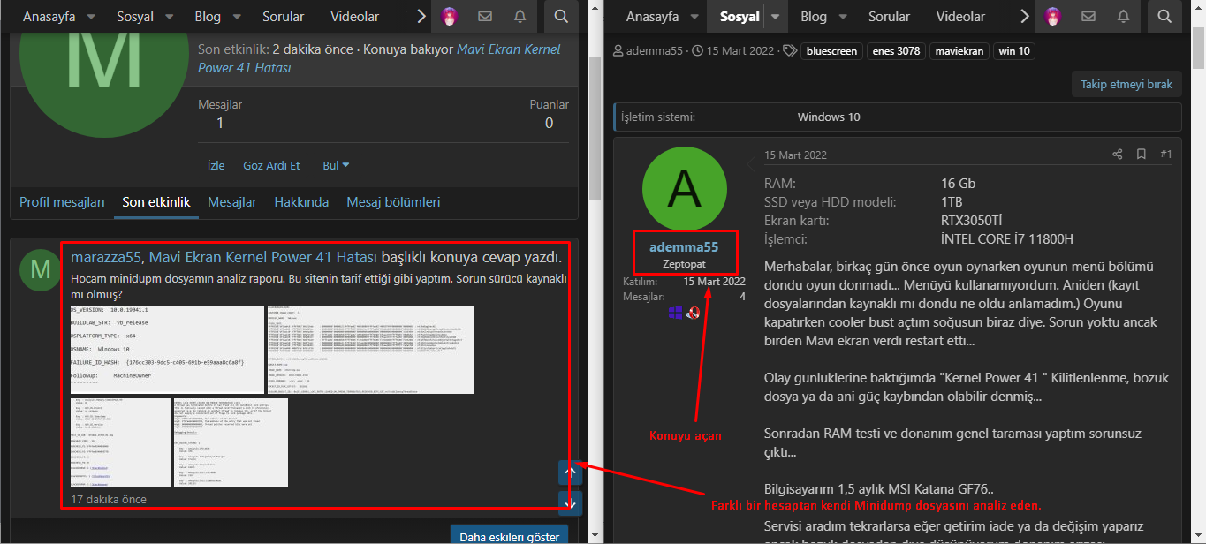Click the enes 3078 tag
This screenshot has width=1206, height=544.
point(896,51)
